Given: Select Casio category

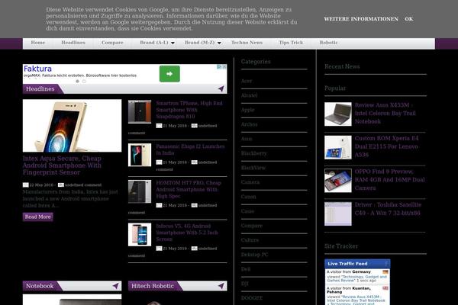Looking at the screenshot, I should tap(247, 211).
